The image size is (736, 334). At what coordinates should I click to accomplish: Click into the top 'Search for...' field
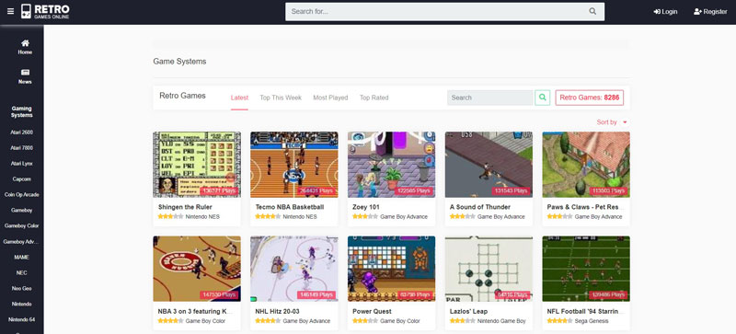pyautogui.click(x=444, y=12)
